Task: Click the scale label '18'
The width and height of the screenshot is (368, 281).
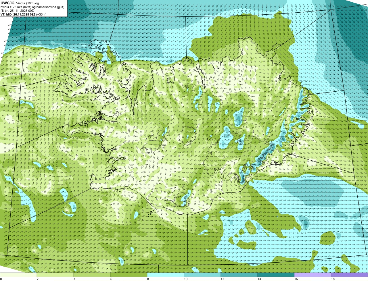Action: [333, 279]
